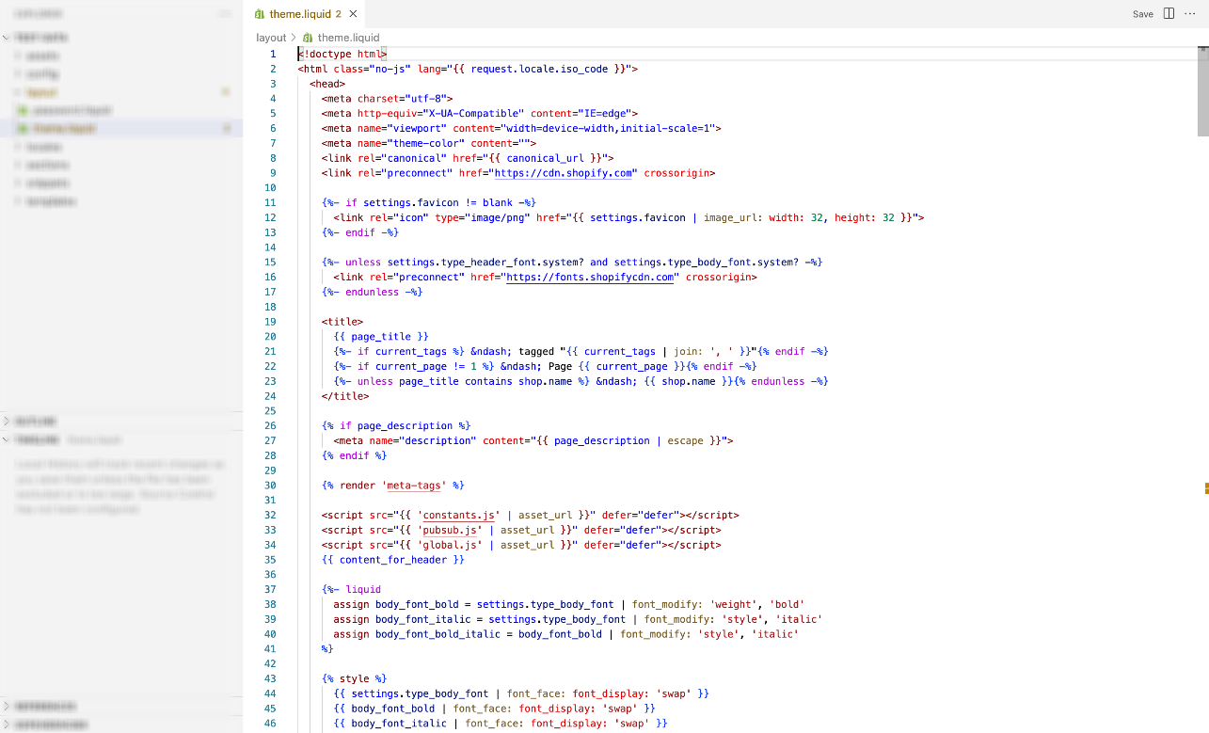Click line number 19 in the gutter
The width and height of the screenshot is (1209, 733).
point(271,322)
